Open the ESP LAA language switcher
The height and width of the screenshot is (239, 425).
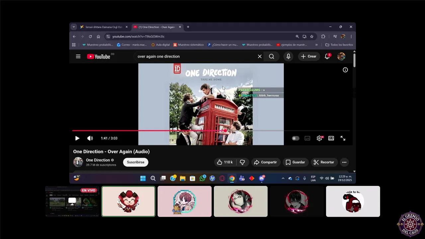click(x=313, y=178)
